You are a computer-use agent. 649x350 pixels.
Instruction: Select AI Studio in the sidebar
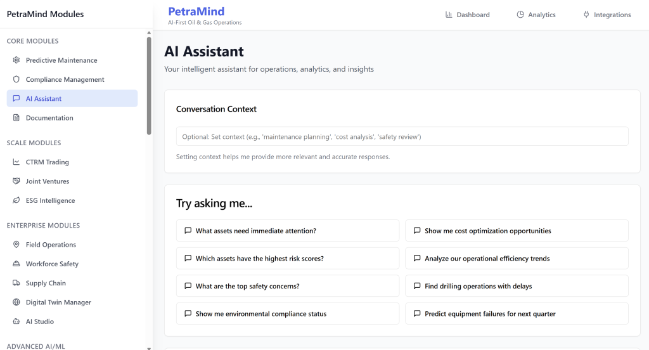[39, 321]
